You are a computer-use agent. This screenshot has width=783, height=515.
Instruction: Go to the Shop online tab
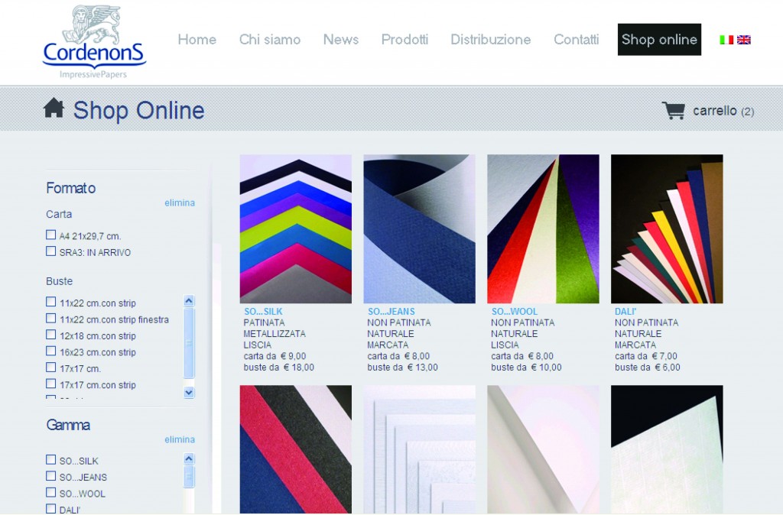659,40
